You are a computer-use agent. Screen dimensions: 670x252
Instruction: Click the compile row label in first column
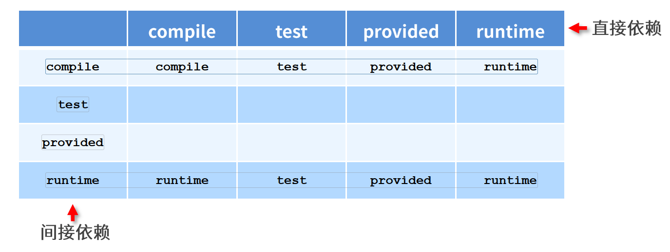73,67
